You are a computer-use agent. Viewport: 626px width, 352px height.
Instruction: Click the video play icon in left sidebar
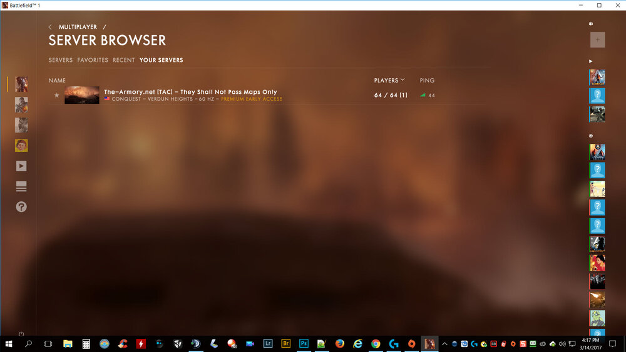pos(21,166)
